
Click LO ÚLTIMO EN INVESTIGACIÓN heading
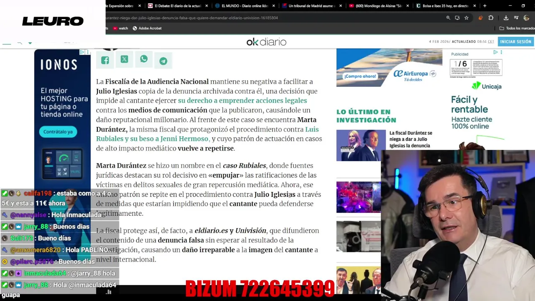[x=366, y=116]
